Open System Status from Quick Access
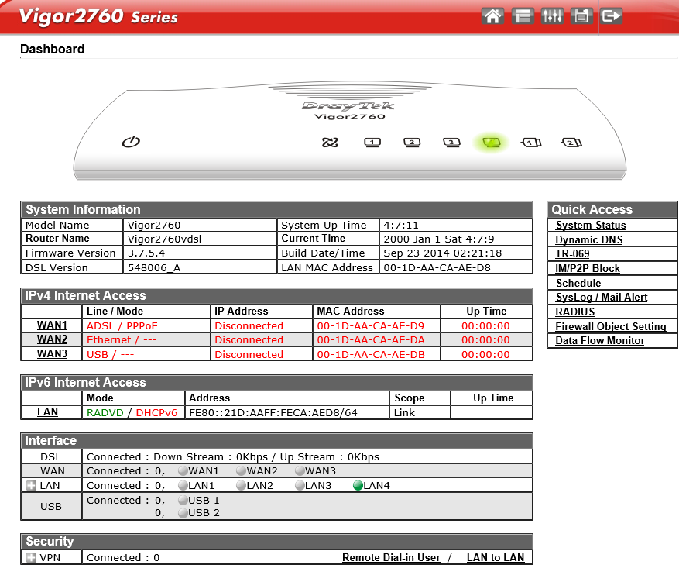679x582 pixels. pyautogui.click(x=591, y=226)
